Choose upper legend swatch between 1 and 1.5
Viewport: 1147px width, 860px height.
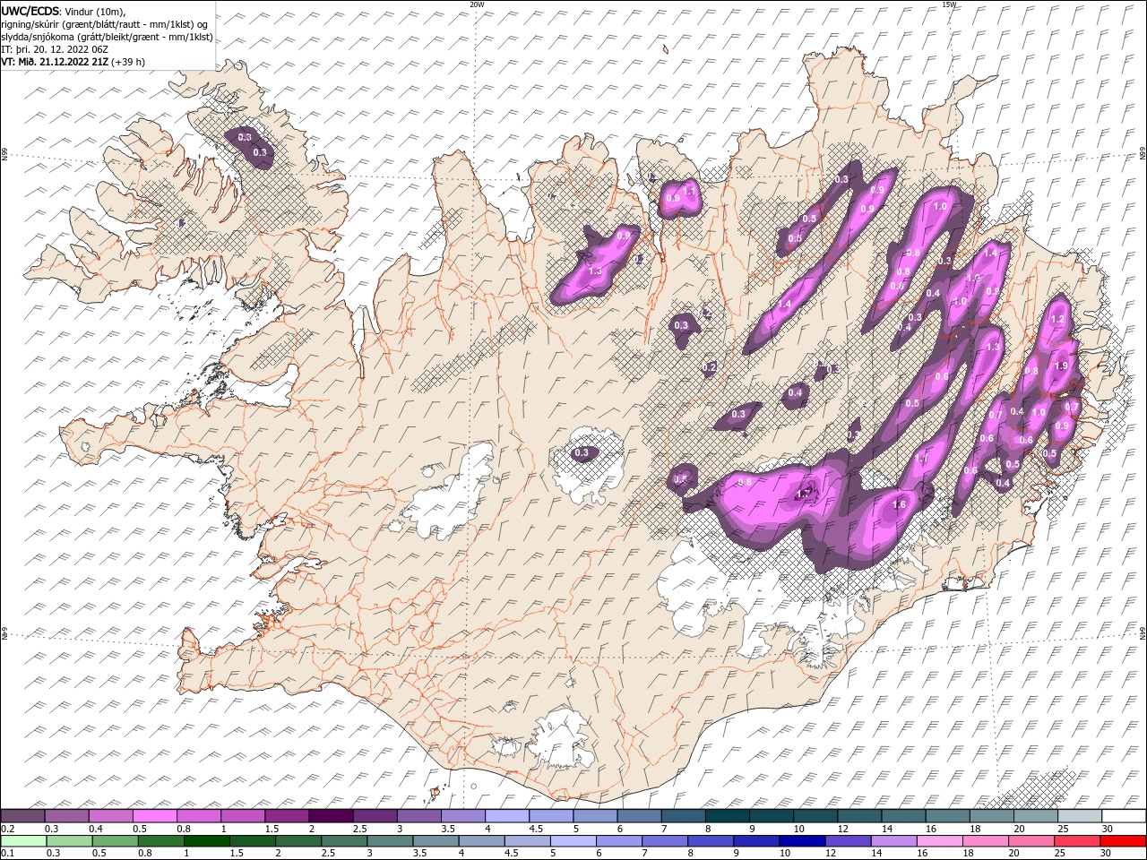[243, 815]
